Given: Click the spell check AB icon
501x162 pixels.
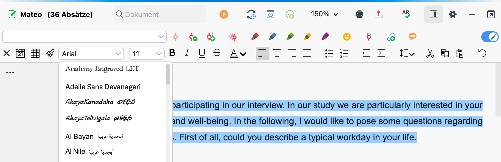Looking at the screenshot, I should point(406,14).
